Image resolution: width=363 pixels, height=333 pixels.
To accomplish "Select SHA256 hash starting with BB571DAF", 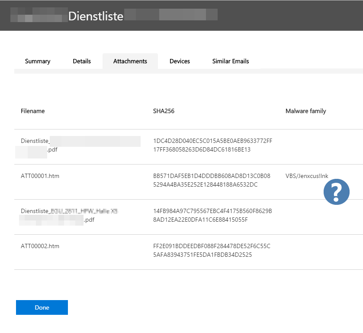I will pyautogui.click(x=212, y=180).
